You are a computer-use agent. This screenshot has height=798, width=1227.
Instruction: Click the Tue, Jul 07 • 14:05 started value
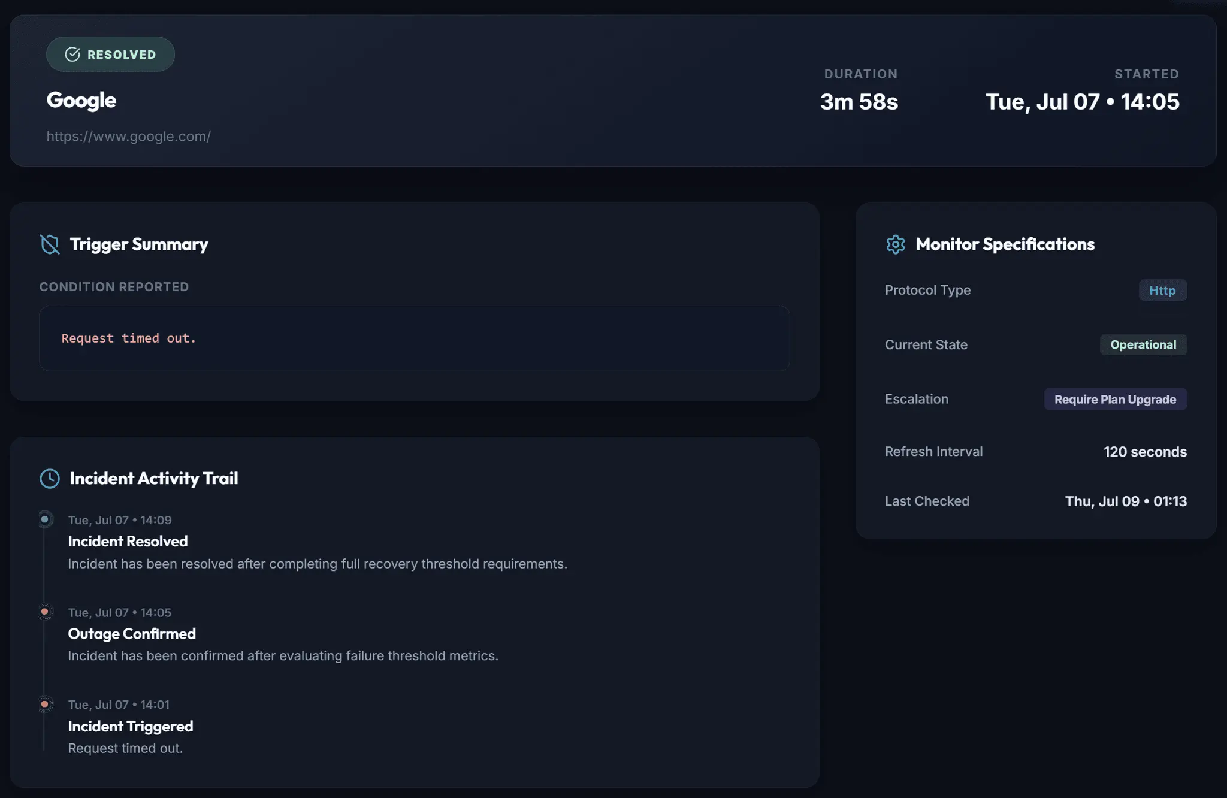1083,102
